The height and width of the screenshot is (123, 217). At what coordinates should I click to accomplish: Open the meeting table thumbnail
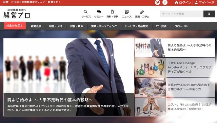point(151,87)
